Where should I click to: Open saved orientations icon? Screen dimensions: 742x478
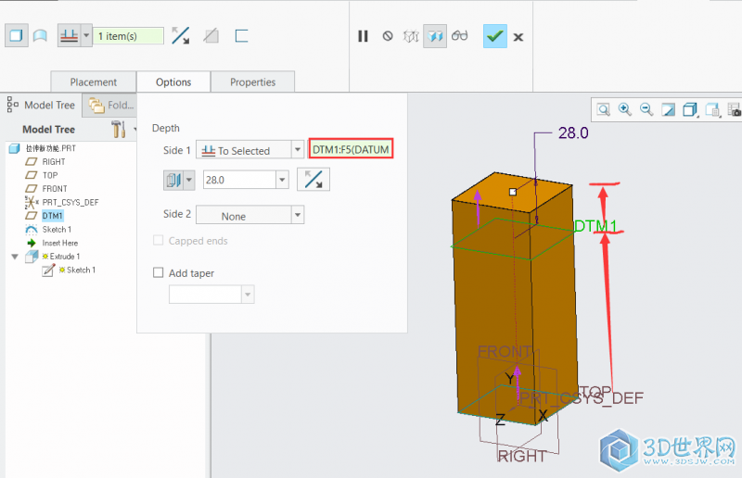[712, 110]
